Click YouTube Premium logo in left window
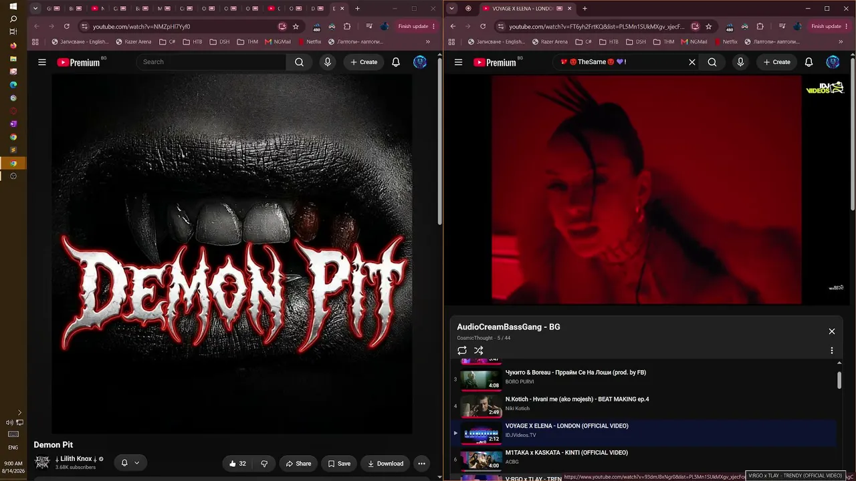The height and width of the screenshot is (481, 856). click(78, 62)
